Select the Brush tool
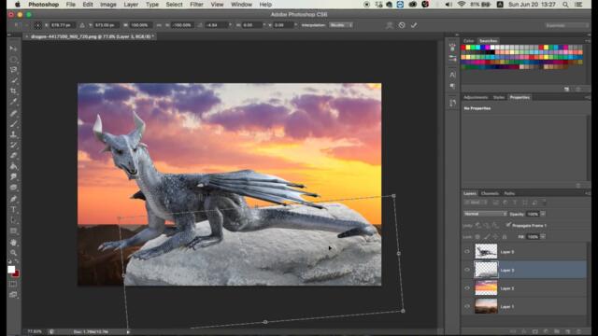The height and width of the screenshot is (336, 598). [13, 124]
